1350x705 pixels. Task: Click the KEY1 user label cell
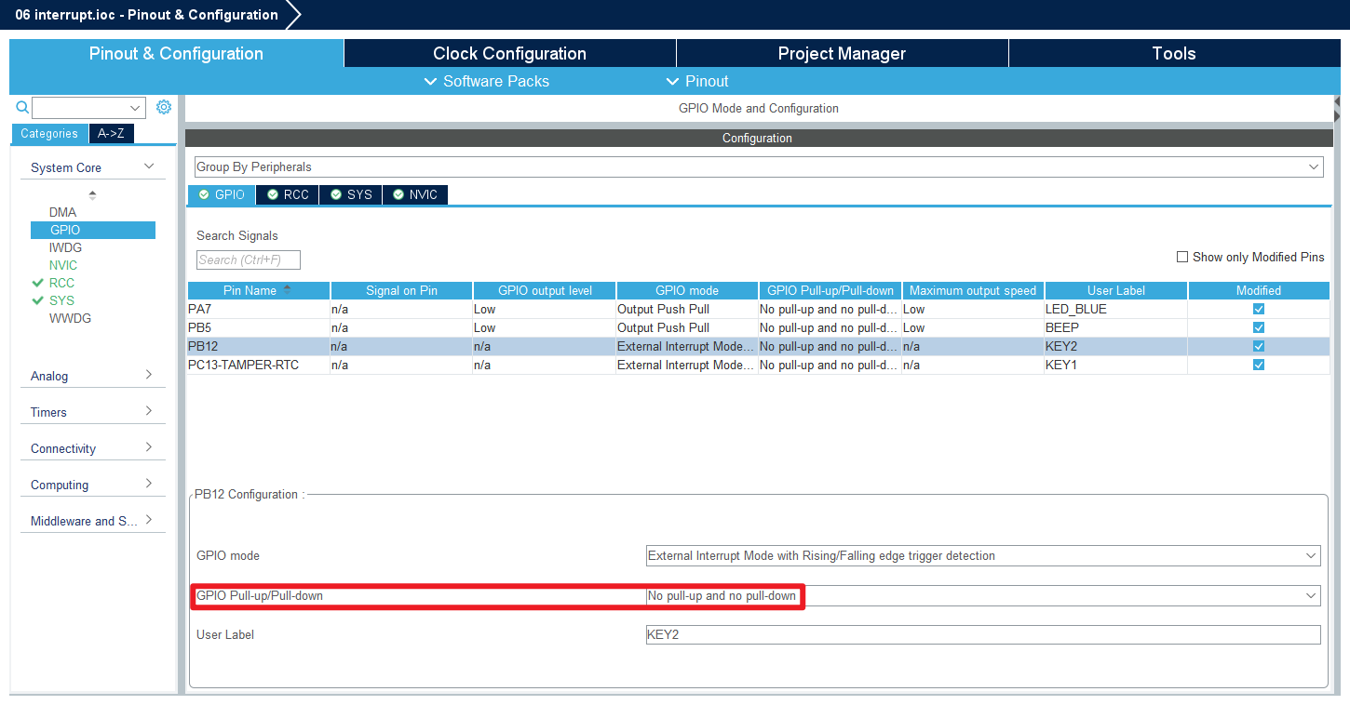1115,365
